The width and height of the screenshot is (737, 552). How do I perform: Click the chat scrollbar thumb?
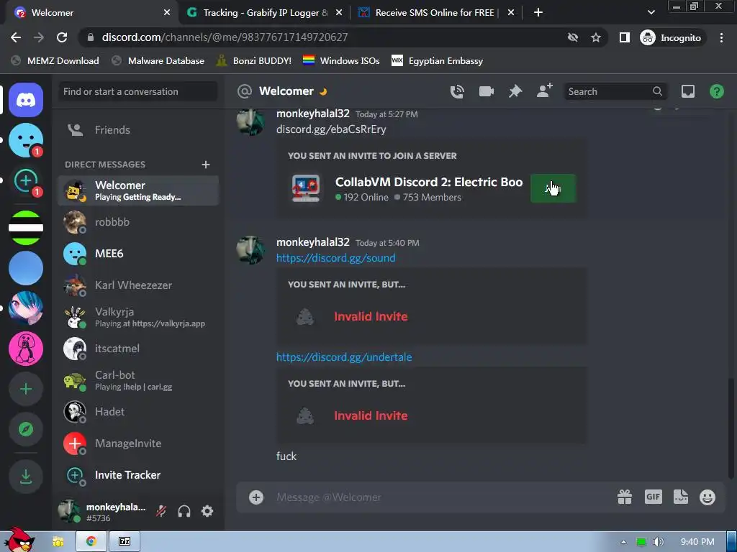731,428
